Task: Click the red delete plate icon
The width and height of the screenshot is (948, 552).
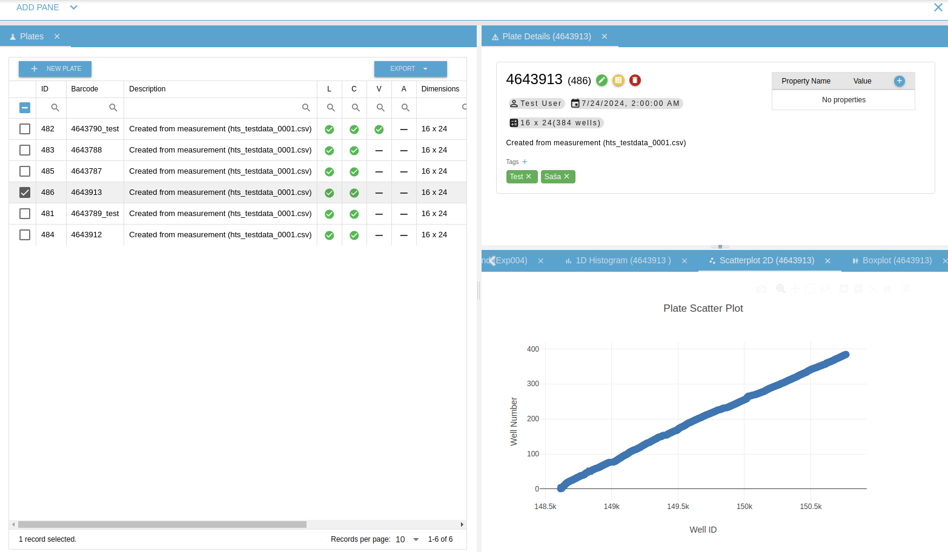Action: tap(635, 80)
